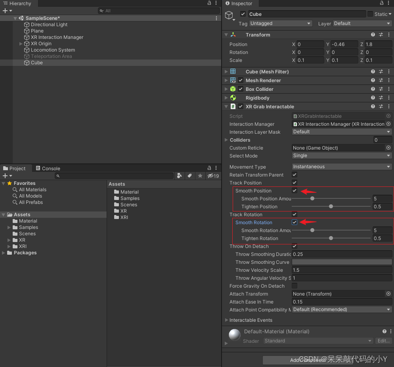This screenshot has height=367, width=394.
Task: Toggle the Static checkbox for Cube
Action: coord(370,14)
